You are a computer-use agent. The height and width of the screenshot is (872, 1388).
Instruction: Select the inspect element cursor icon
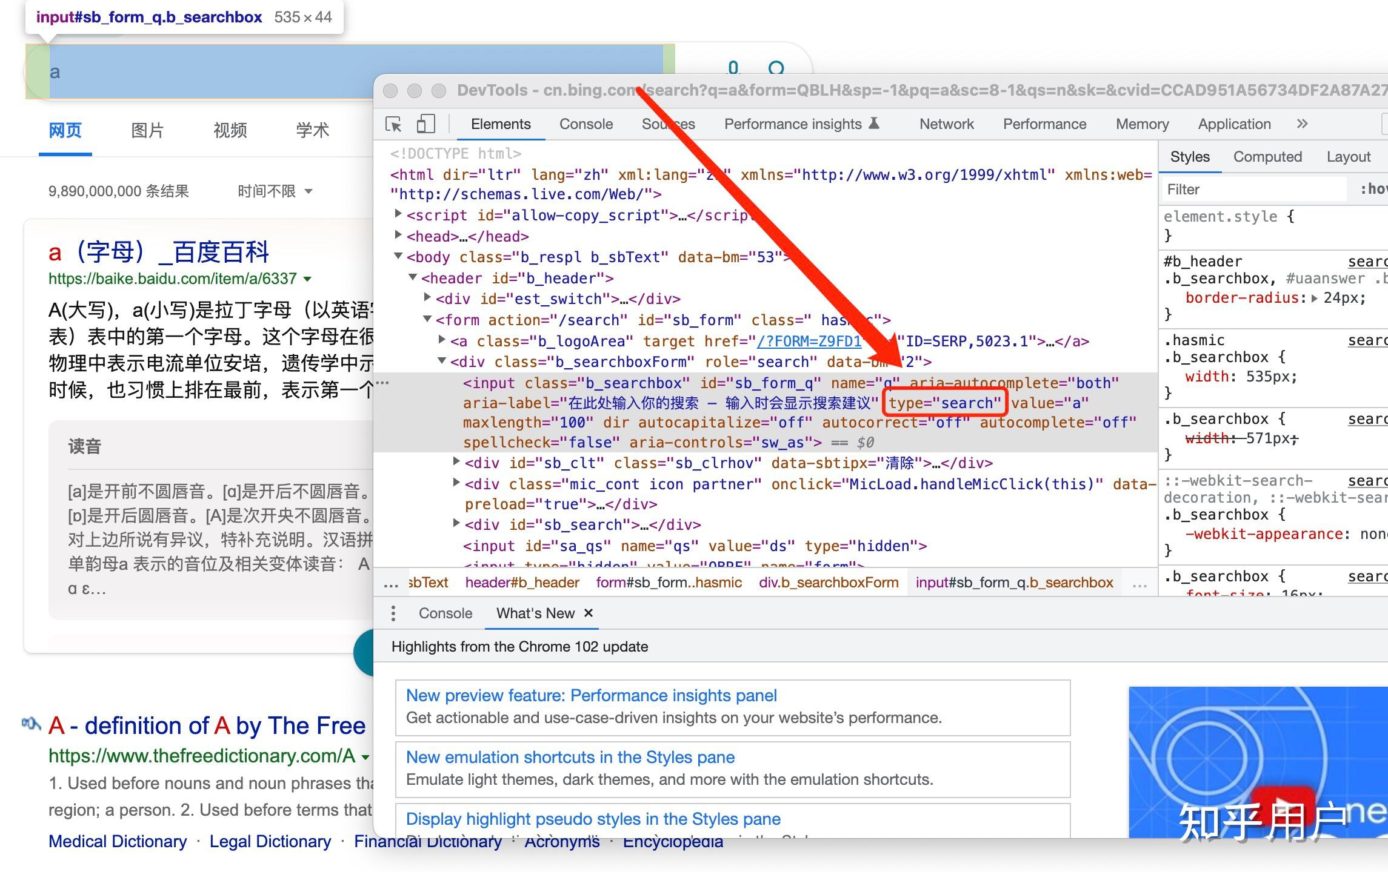pos(397,125)
